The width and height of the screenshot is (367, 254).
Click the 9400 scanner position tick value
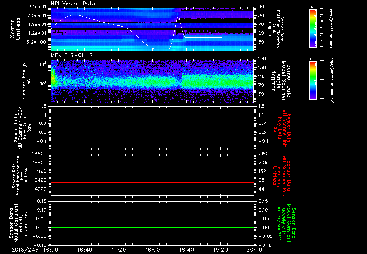pos(40,180)
